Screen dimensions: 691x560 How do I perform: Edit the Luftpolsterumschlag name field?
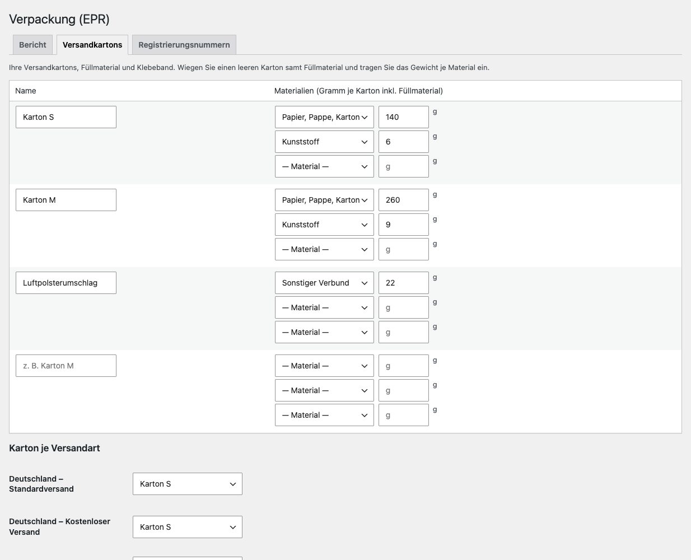(x=66, y=283)
